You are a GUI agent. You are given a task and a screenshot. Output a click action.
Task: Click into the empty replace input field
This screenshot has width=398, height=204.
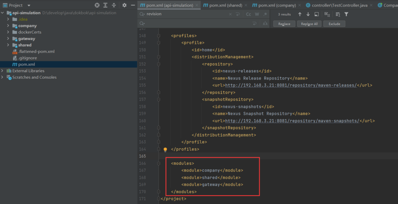(198, 24)
